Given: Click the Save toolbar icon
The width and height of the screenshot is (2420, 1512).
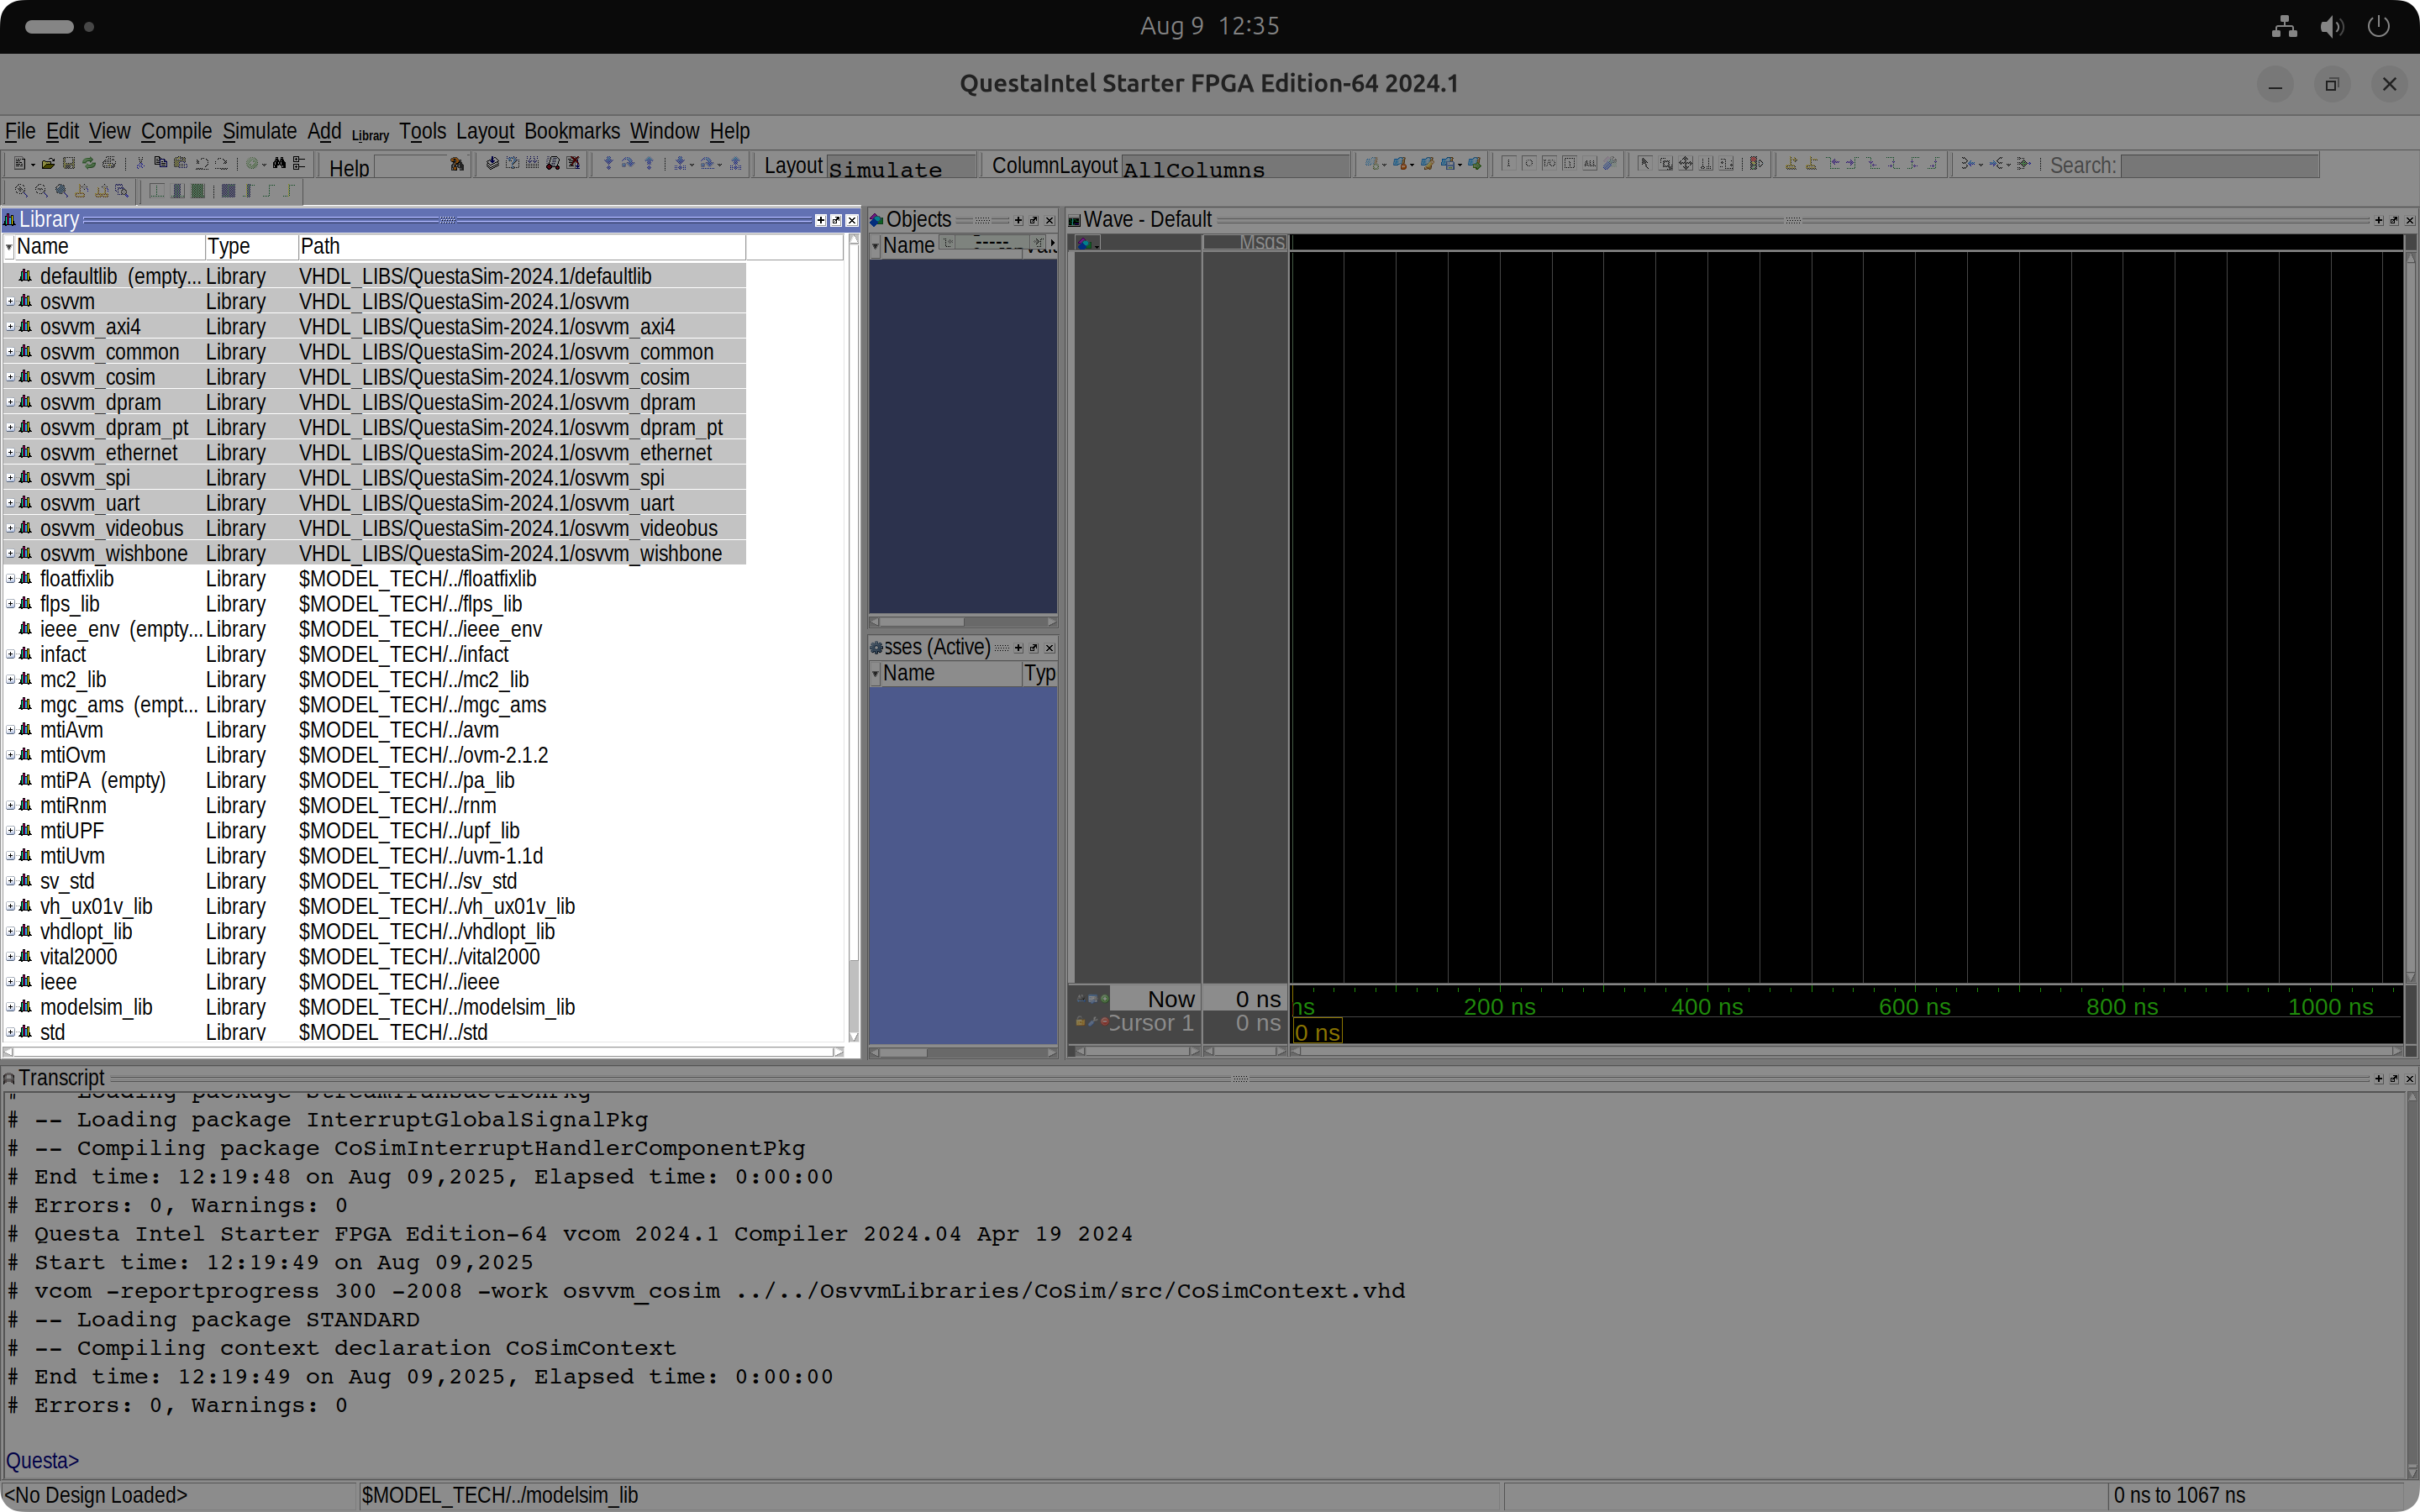Looking at the screenshot, I should (68, 163).
